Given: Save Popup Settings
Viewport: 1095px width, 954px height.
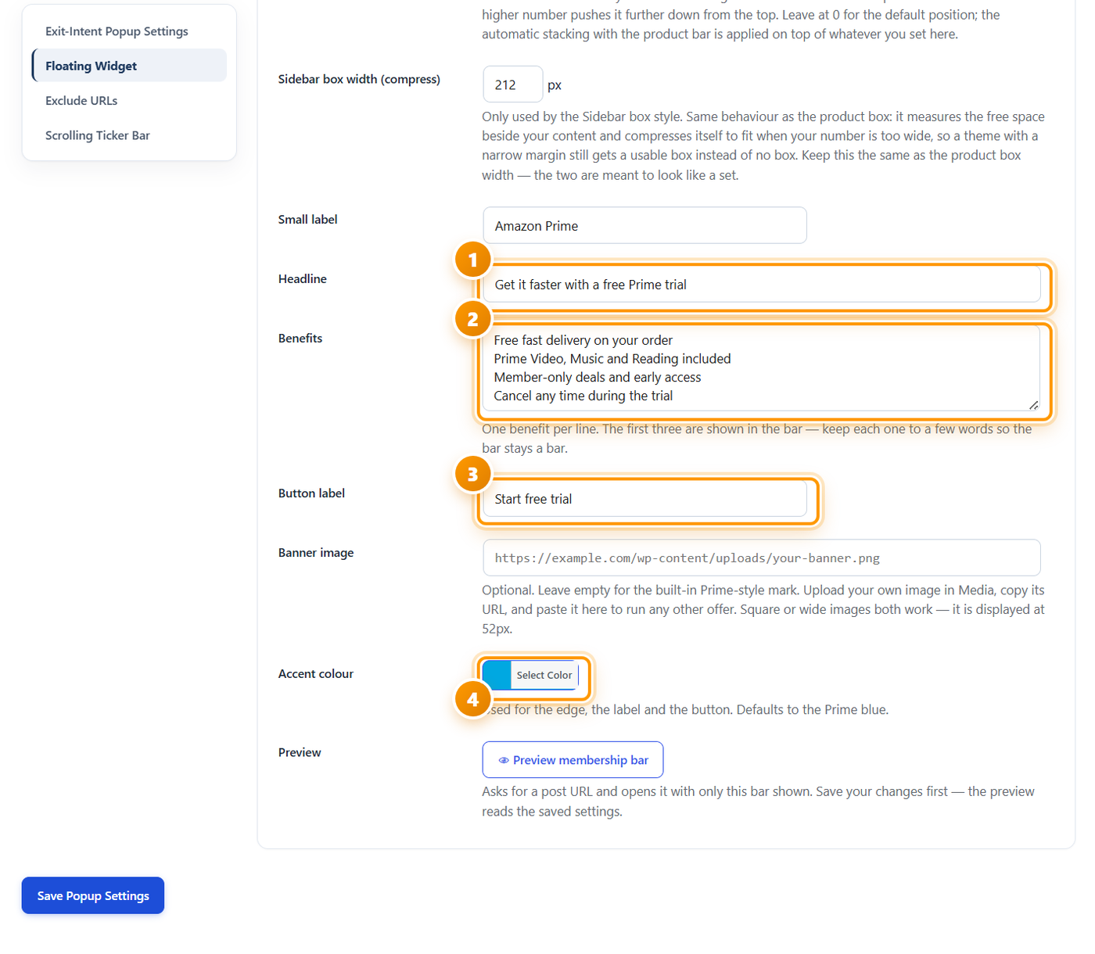Looking at the screenshot, I should click(93, 895).
